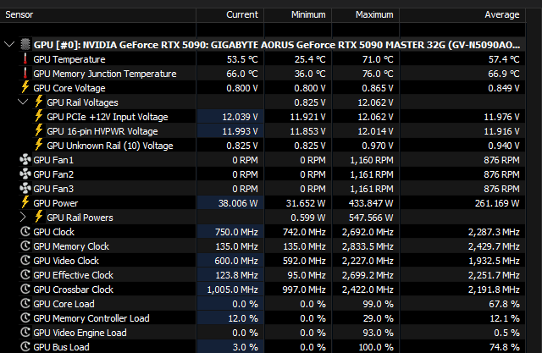The width and height of the screenshot is (542, 353).
Task: Select the GPU Memory Controller Load label
Action: 91,318
